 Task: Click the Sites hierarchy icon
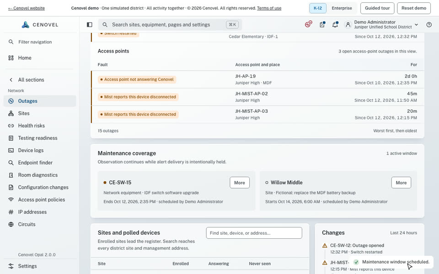tap(11, 113)
